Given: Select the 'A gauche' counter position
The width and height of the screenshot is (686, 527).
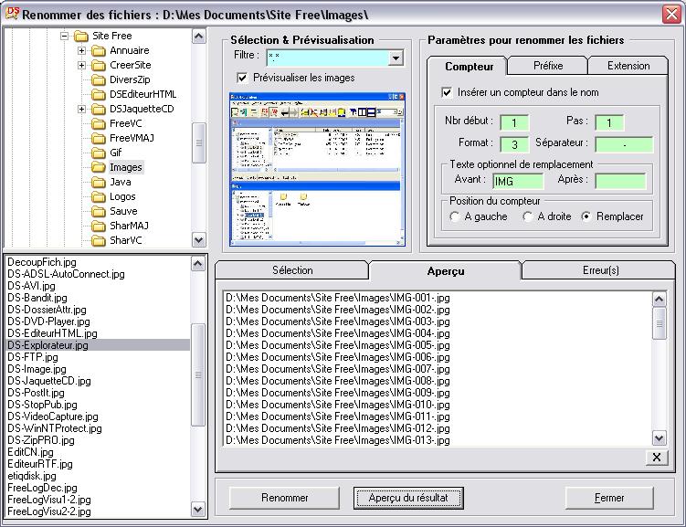Looking at the screenshot, I should click(x=455, y=216).
